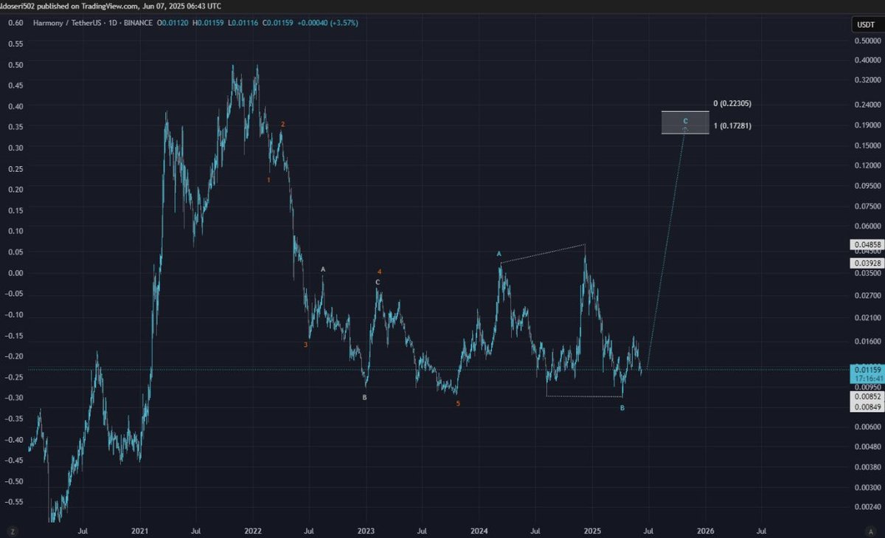Click the orange wave 5 label

pos(457,404)
